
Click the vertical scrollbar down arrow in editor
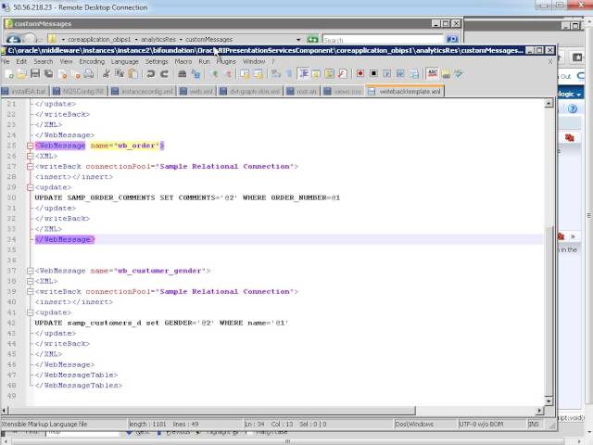click(x=549, y=400)
